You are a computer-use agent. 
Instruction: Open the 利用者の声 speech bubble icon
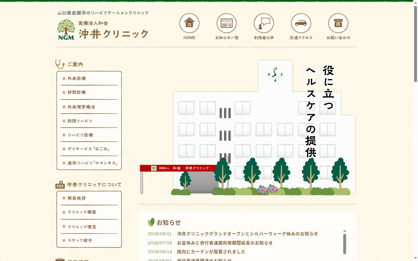coord(264,23)
